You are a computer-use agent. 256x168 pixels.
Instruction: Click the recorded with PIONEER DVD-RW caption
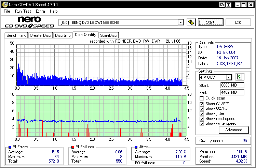click(135, 41)
